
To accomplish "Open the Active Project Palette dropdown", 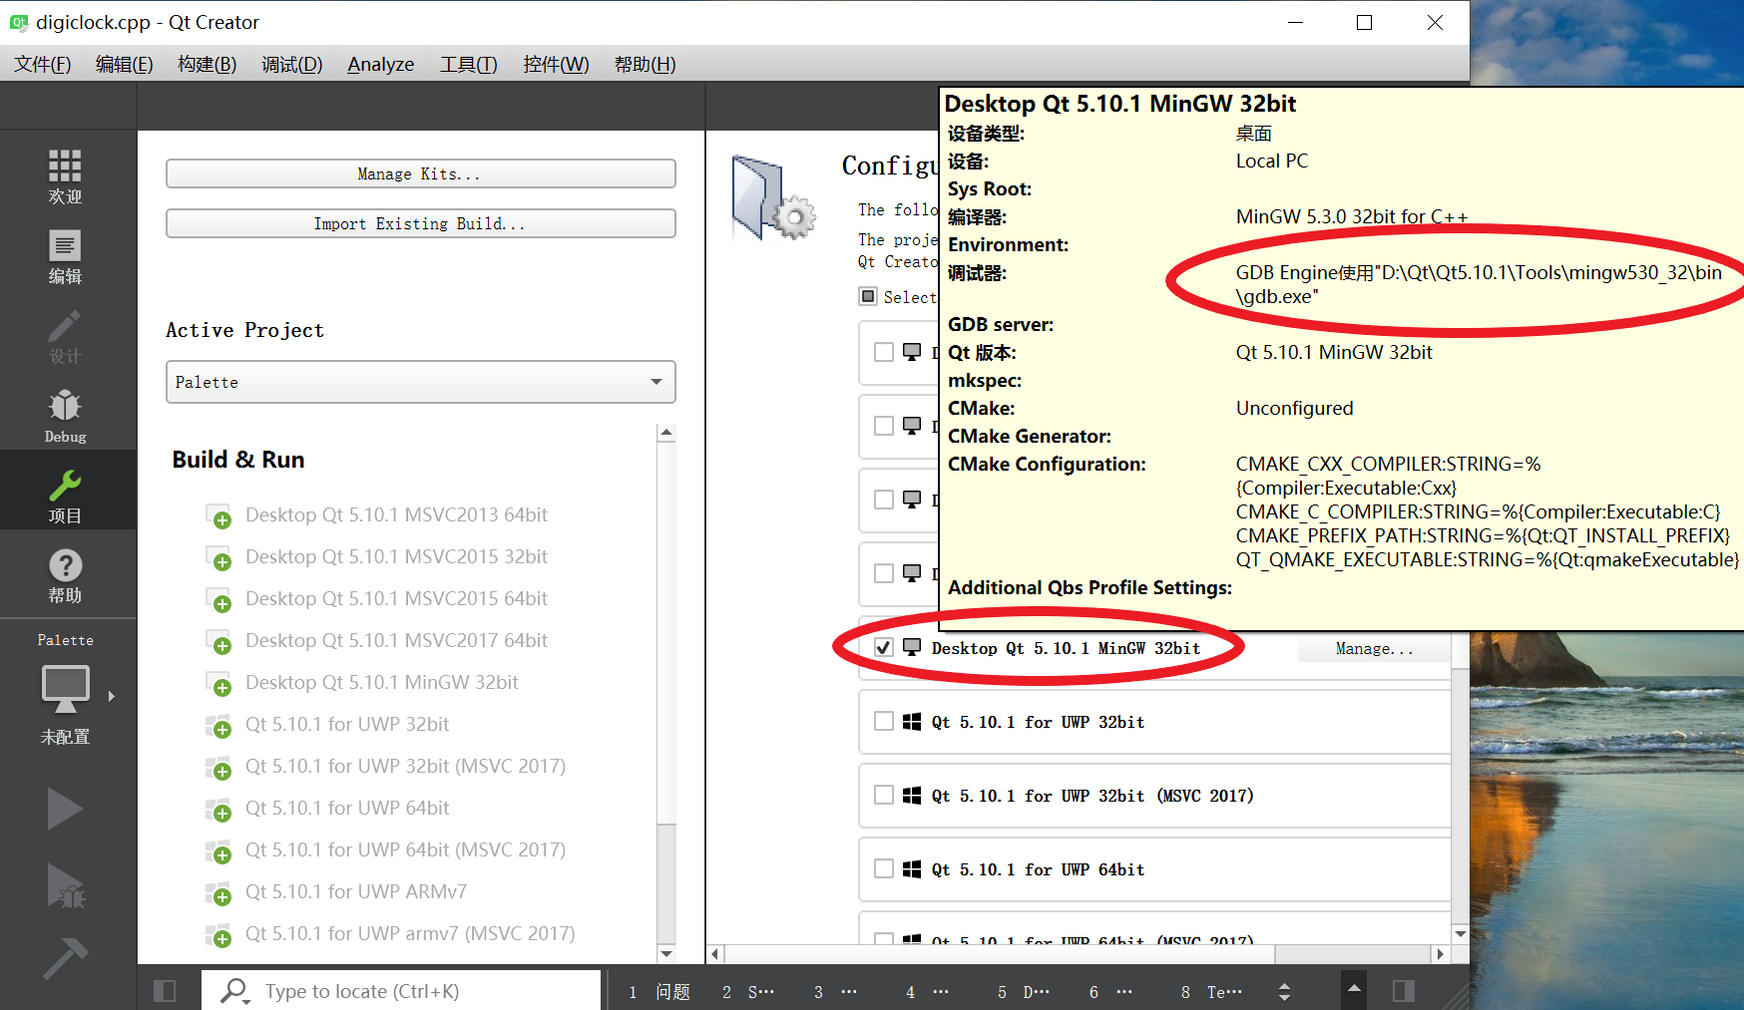I will [x=420, y=382].
